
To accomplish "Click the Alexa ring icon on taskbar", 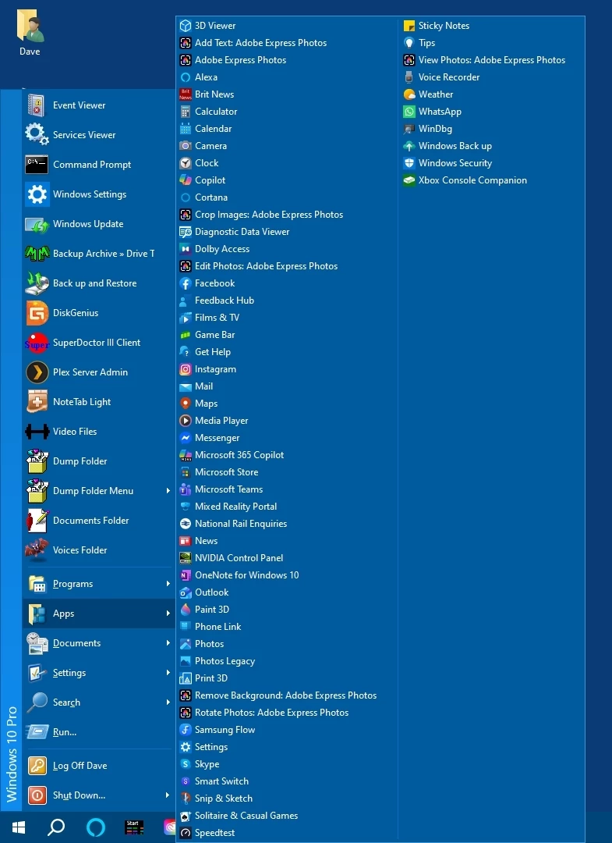I will 96,827.
